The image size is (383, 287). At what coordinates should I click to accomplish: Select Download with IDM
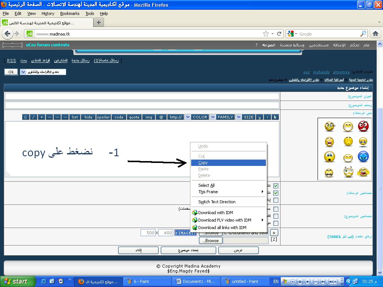click(x=229, y=213)
